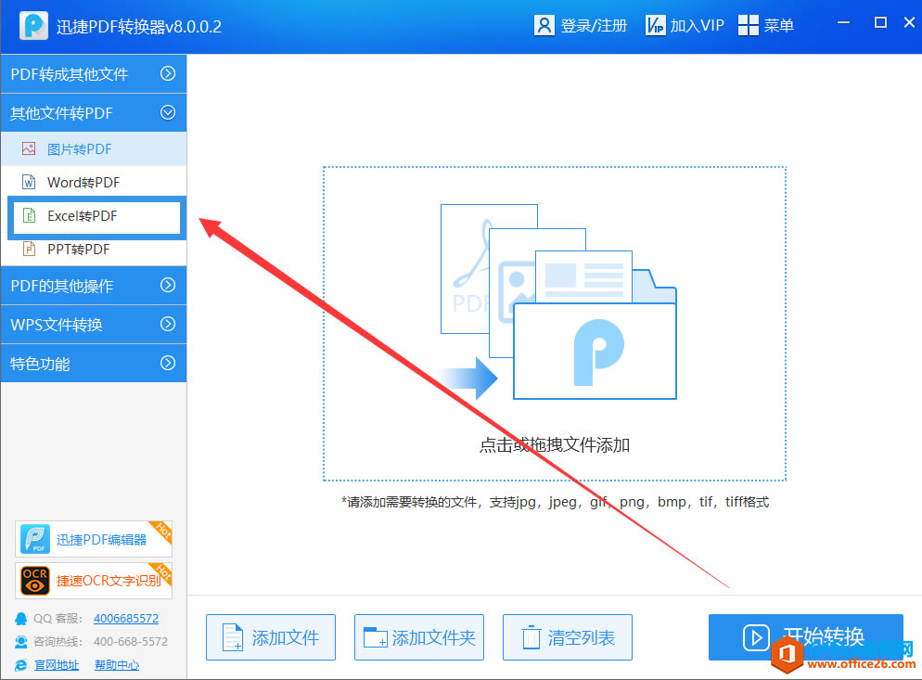Click the PPT转PDF slide icon
922x680 pixels.
[29, 250]
